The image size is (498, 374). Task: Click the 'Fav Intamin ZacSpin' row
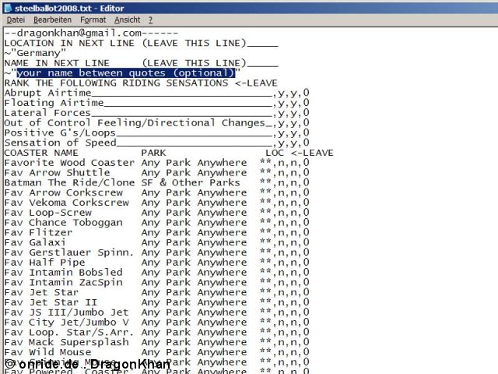click(156, 282)
